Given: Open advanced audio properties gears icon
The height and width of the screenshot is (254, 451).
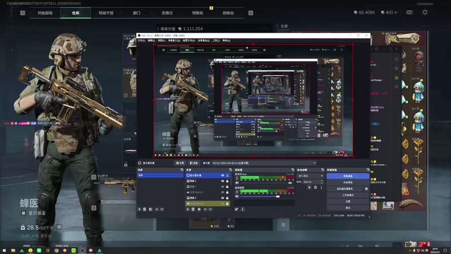Looking at the screenshot, I should (x=236, y=209).
